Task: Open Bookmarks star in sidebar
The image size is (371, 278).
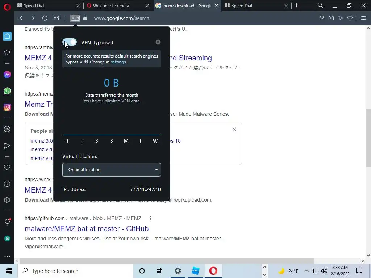Action: point(7,52)
